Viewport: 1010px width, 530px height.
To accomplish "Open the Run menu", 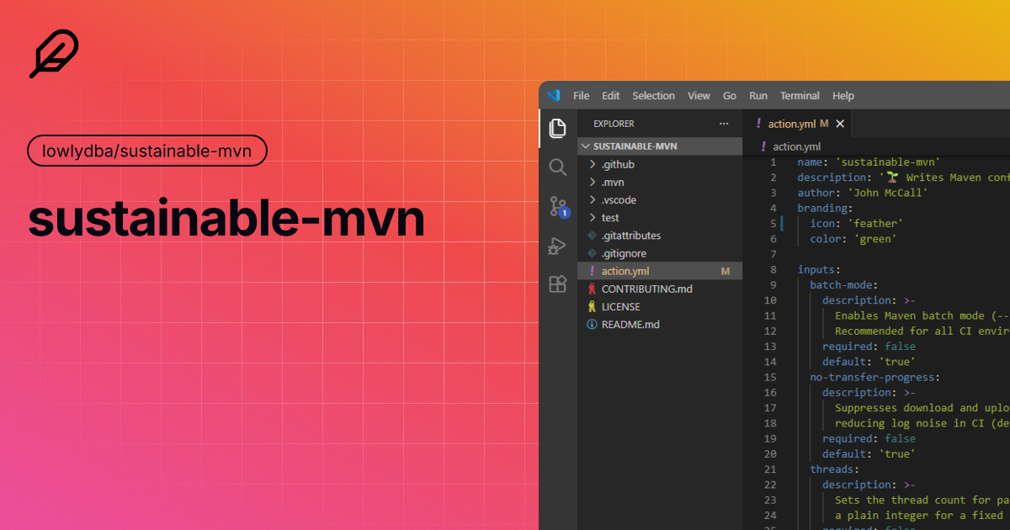I will [758, 96].
